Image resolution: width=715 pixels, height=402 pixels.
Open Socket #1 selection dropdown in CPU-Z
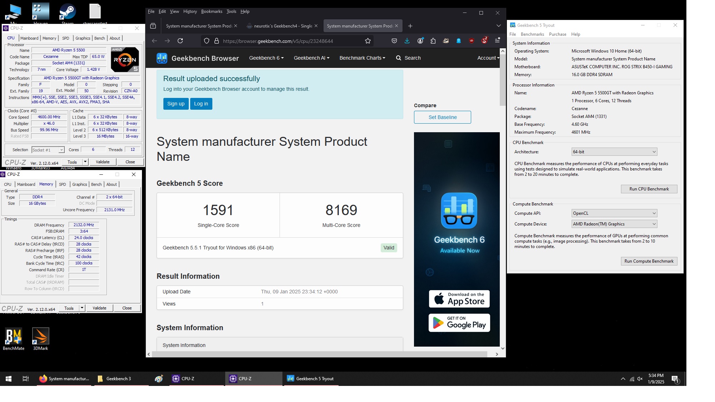point(48,150)
